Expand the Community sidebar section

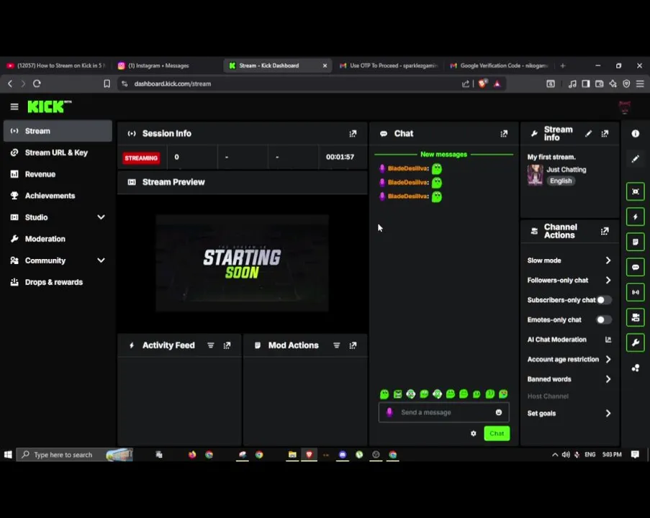(x=101, y=260)
